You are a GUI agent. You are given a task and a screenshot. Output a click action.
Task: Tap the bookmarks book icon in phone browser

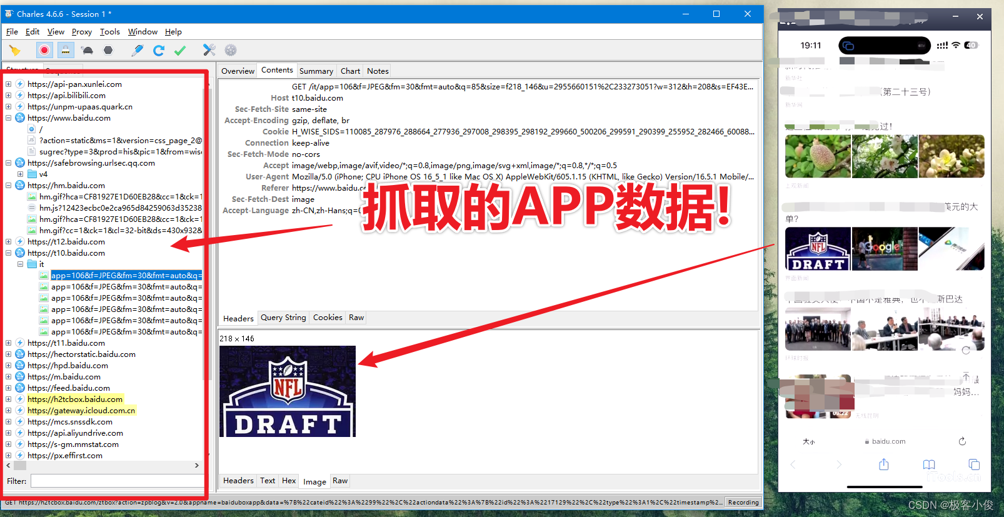(x=929, y=464)
